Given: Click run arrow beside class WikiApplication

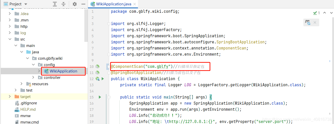Looking at the screenshot, I should click(x=103, y=79).
